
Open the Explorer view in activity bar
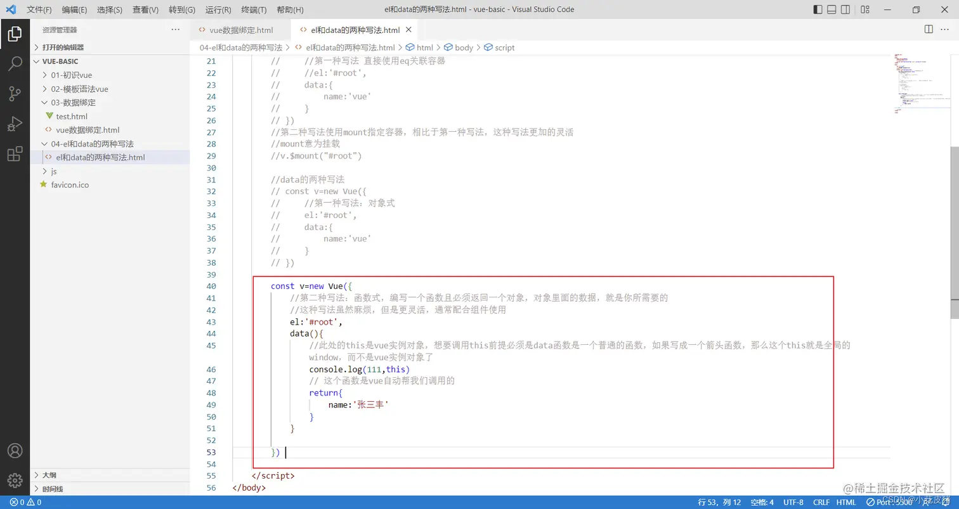click(x=15, y=34)
